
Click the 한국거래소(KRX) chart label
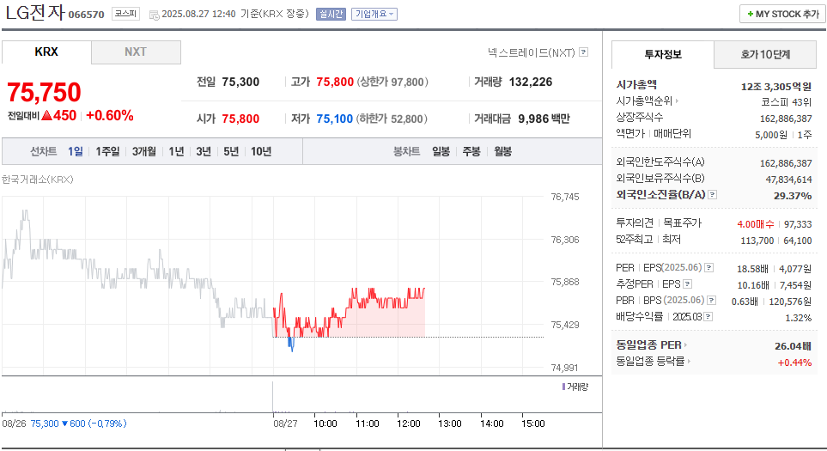point(38,180)
